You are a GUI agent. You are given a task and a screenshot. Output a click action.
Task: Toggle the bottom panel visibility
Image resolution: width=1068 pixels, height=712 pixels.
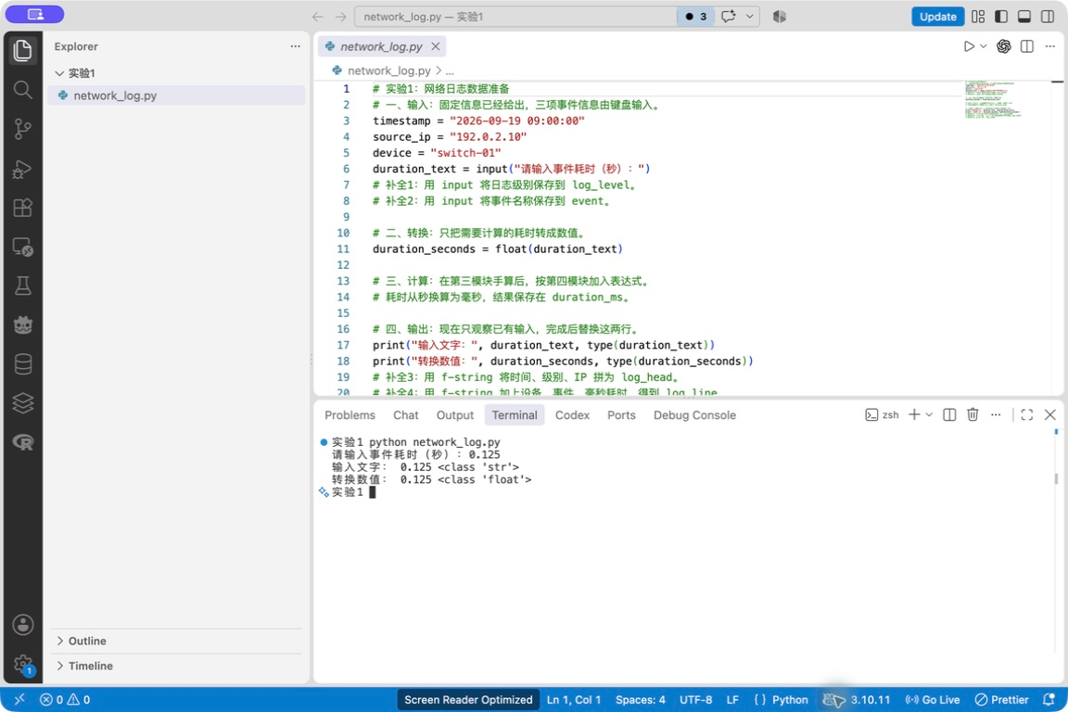click(1023, 17)
